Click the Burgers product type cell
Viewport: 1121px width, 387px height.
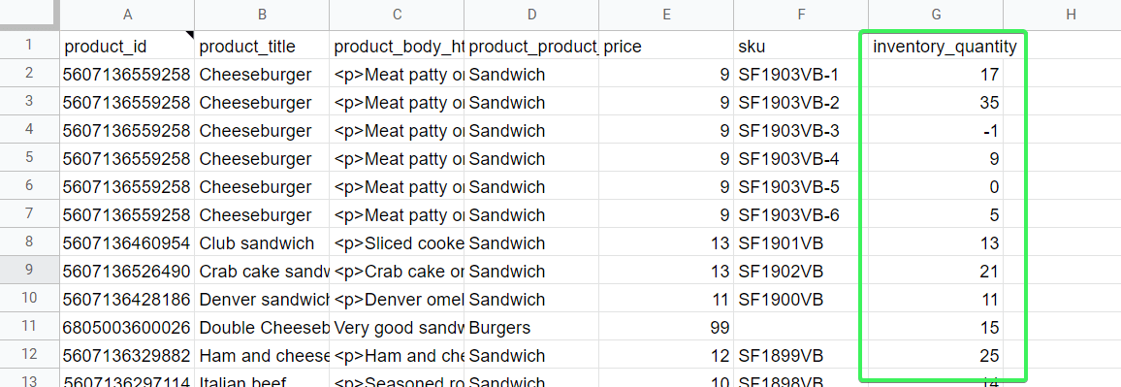tap(531, 328)
